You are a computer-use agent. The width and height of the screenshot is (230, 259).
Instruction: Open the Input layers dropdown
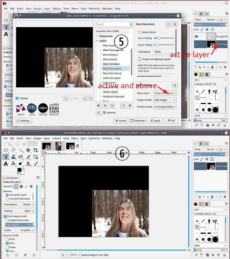(x=165, y=93)
